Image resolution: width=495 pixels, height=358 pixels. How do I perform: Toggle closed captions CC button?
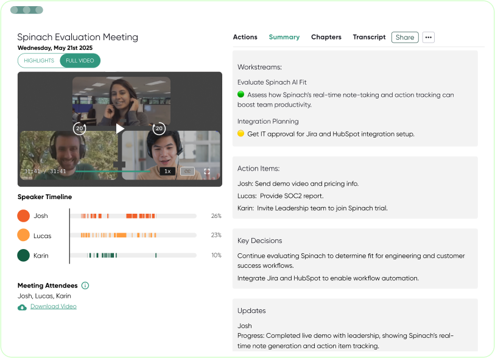(188, 171)
